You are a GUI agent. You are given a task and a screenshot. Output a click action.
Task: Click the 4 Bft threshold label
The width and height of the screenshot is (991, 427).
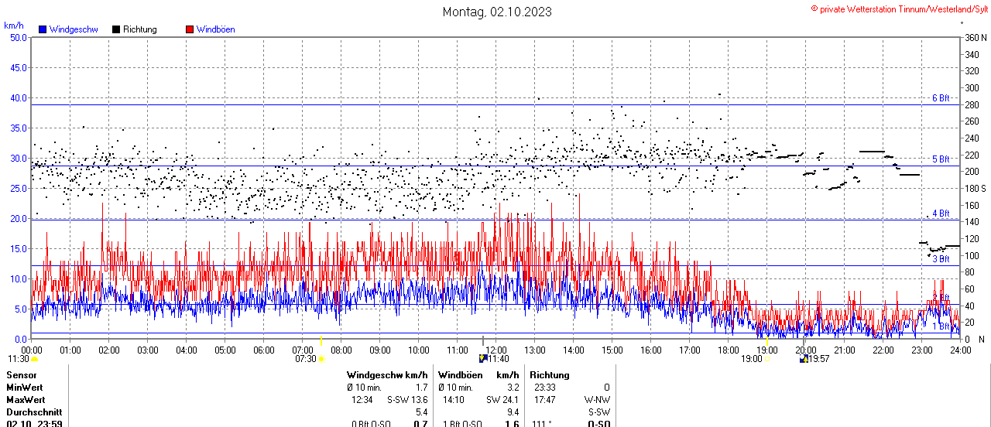click(x=941, y=213)
